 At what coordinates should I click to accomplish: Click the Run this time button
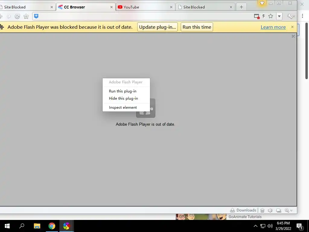(x=197, y=27)
